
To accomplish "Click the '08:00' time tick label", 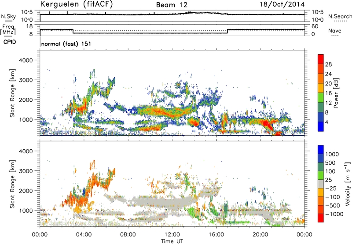I will coord(128,235).
